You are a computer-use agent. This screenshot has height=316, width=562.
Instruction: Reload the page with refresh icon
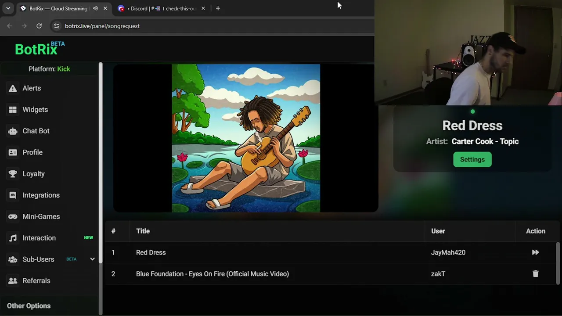click(x=39, y=26)
